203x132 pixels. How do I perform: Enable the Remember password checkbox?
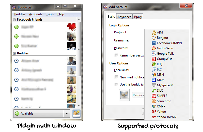point(116,55)
